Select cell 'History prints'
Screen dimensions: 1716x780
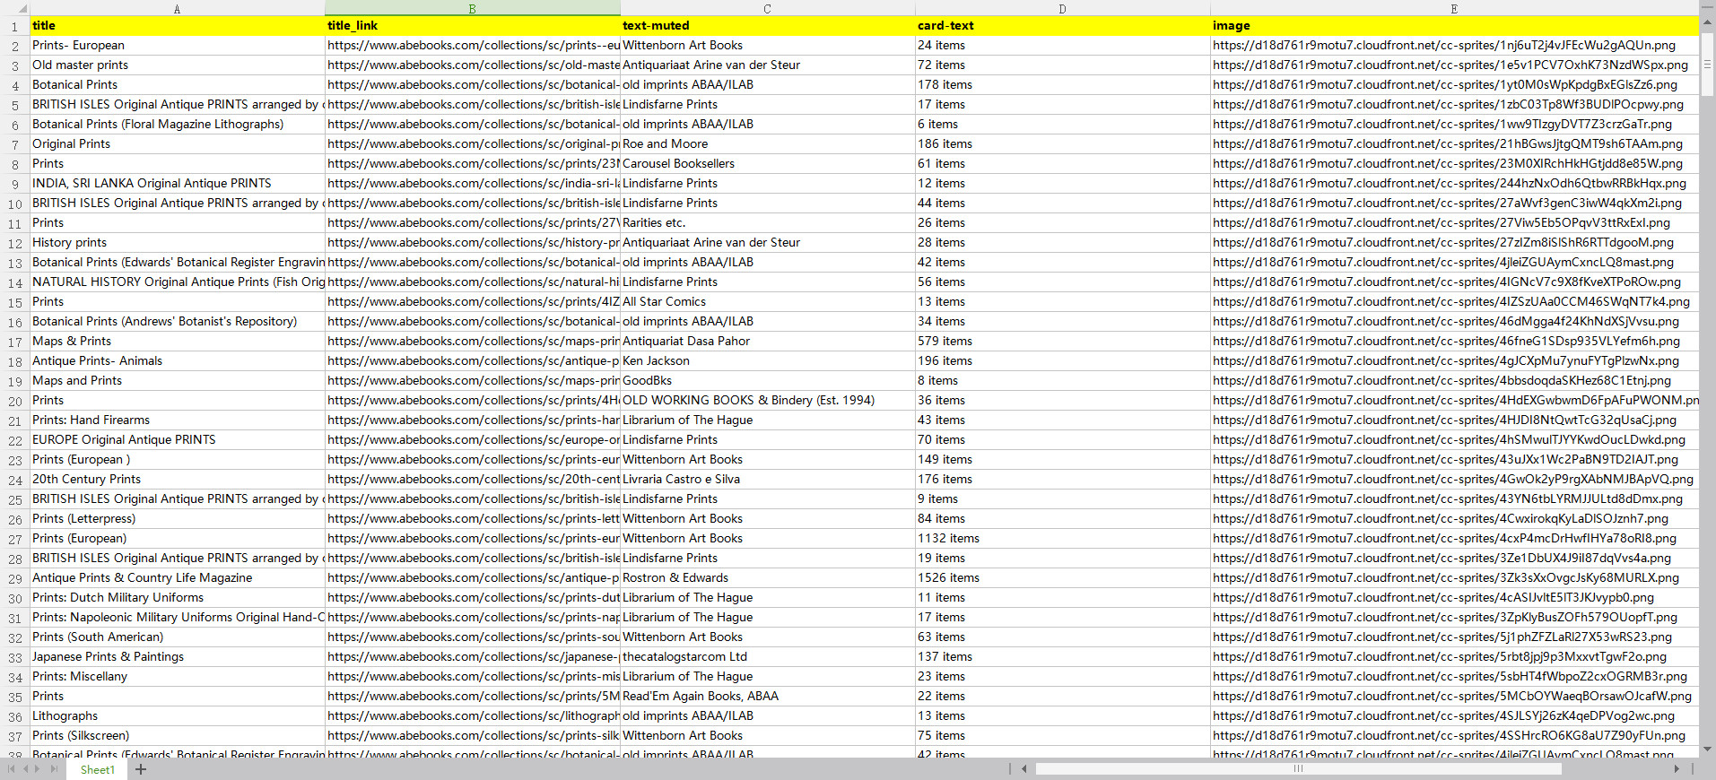(x=177, y=243)
